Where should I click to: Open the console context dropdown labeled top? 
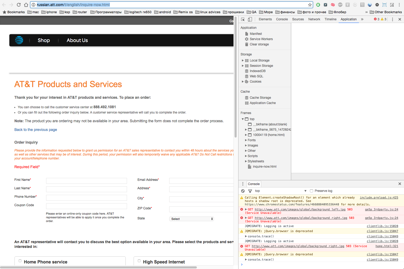tap(280, 191)
